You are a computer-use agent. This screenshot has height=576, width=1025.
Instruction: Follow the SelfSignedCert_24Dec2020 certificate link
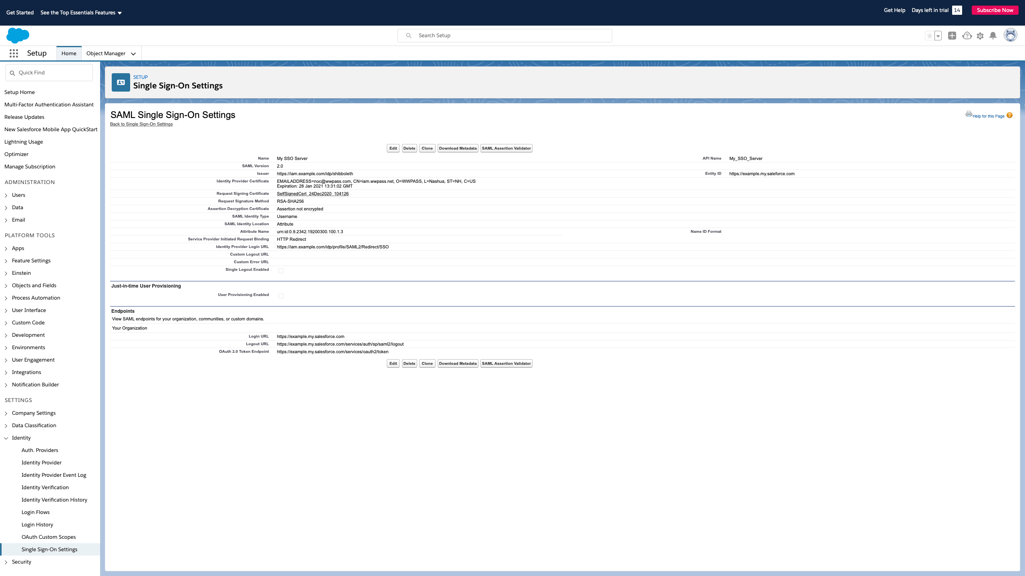(x=312, y=194)
